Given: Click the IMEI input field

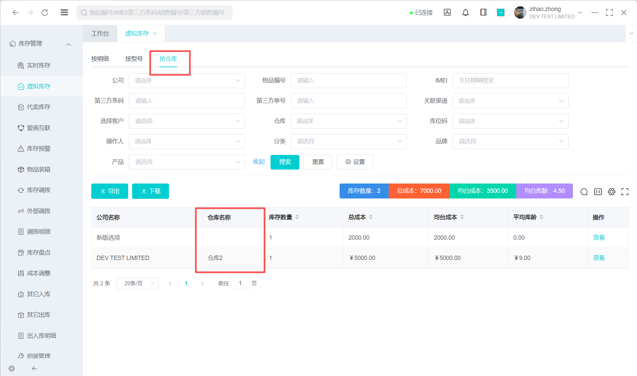Looking at the screenshot, I should pyautogui.click(x=510, y=80).
